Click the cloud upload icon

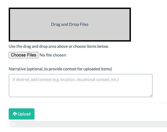tap(15, 114)
